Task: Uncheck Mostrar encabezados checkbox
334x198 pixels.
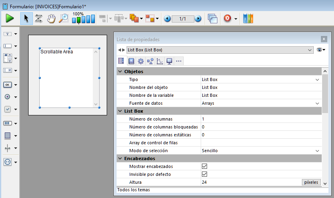Action: tap(205, 166)
